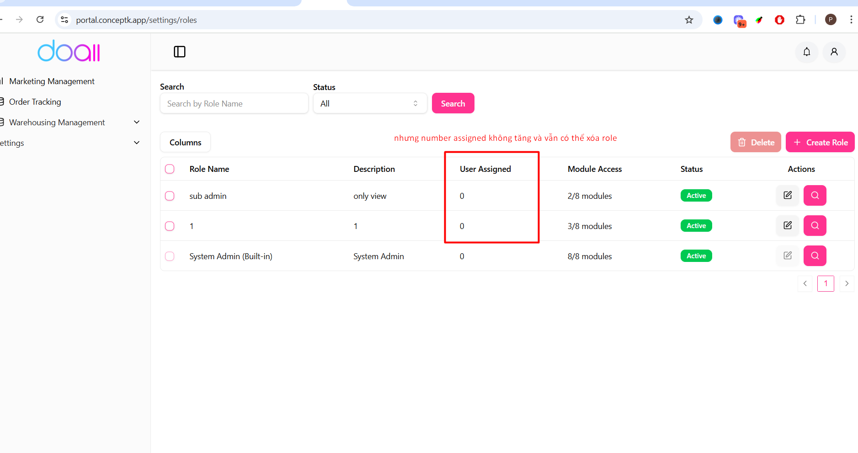Toggle the sidebar panel icon
The width and height of the screenshot is (858, 453).
point(180,52)
